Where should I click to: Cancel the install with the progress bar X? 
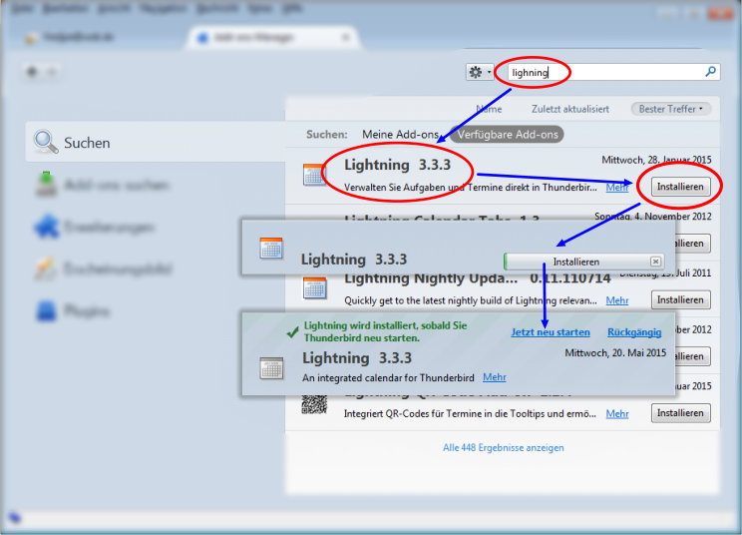tap(655, 262)
